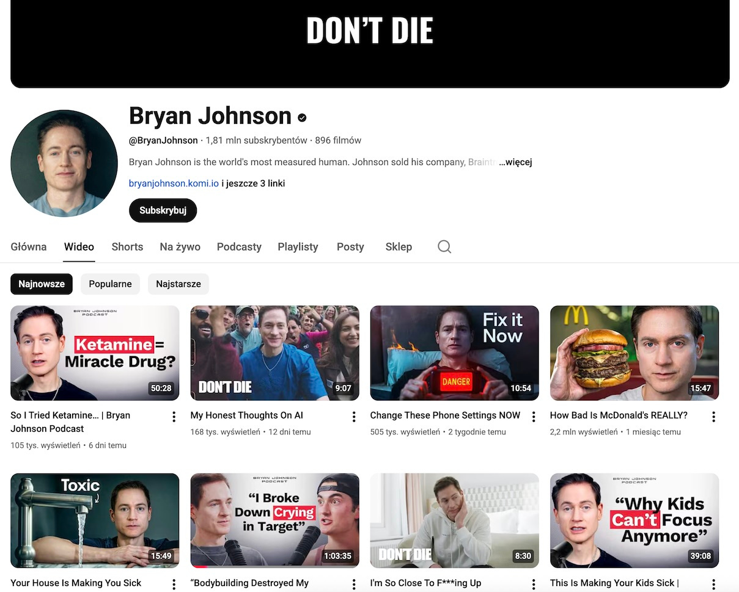This screenshot has height=592, width=739.
Task: Click Bryan Johnson's round profile avatar
Action: click(64, 163)
